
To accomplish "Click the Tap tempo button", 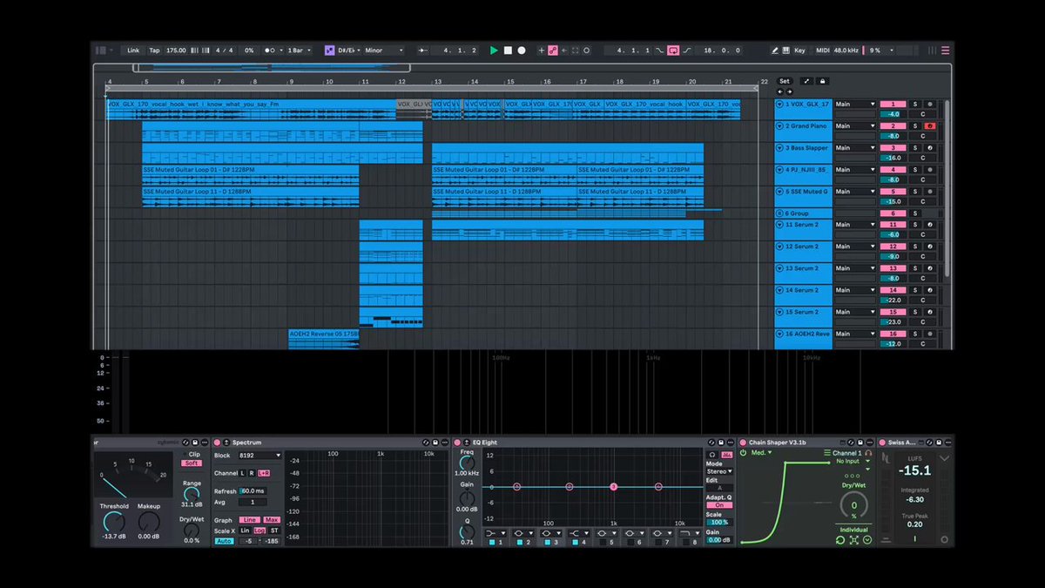I will coord(154,51).
